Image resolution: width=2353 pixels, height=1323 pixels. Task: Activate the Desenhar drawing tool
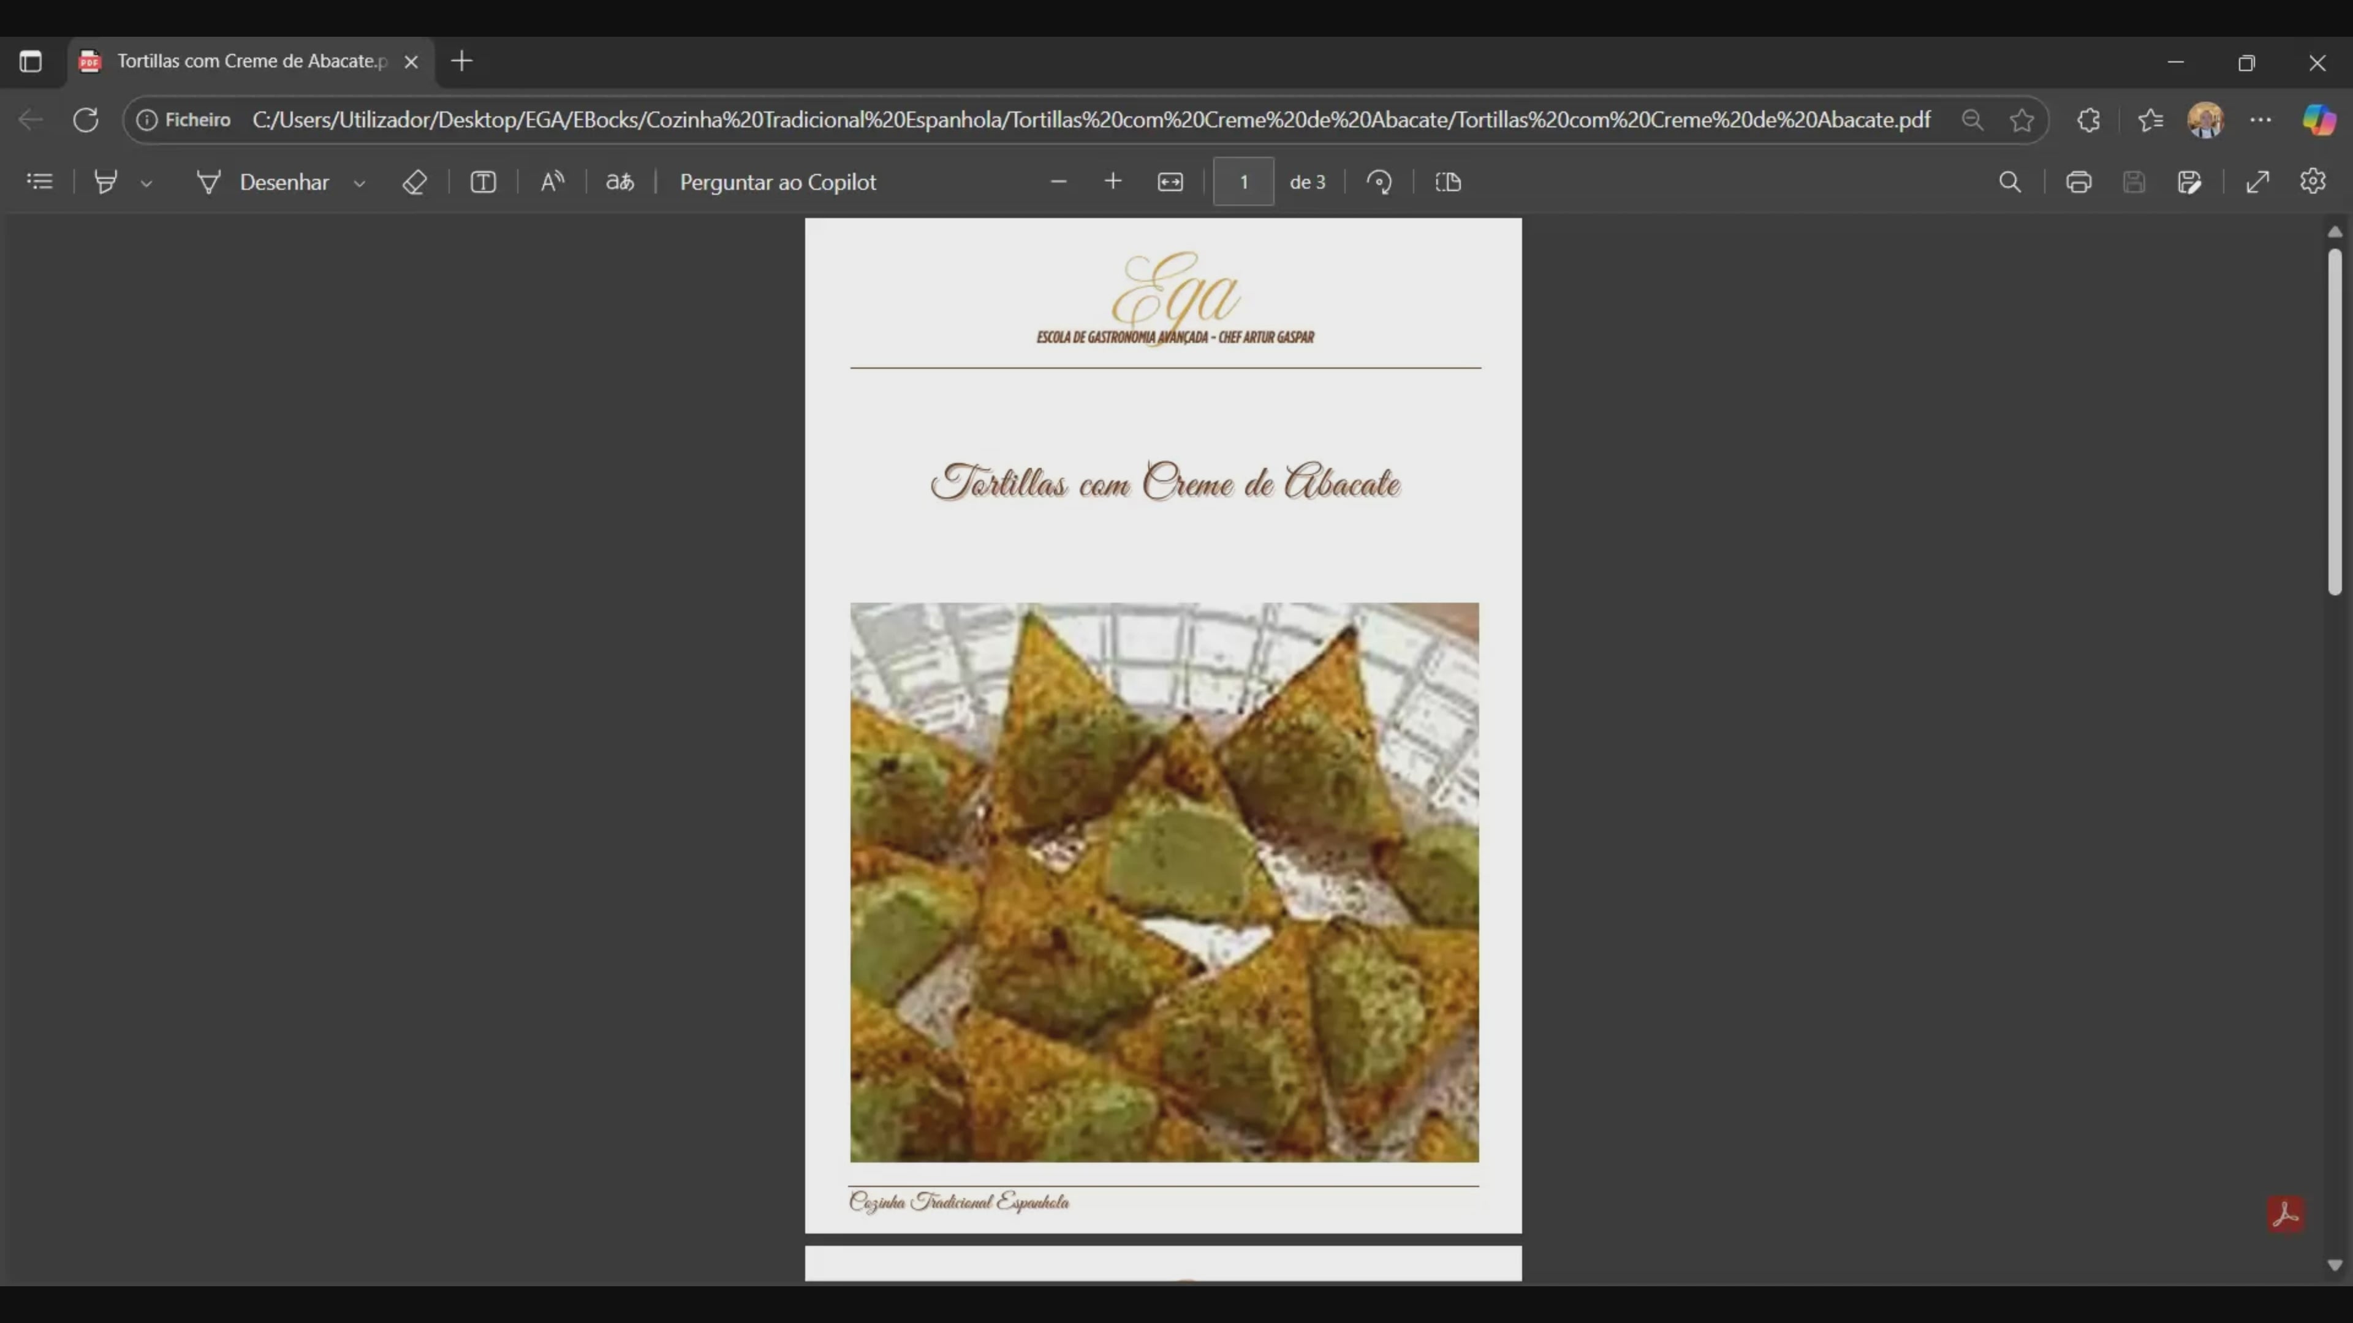pos(263,182)
